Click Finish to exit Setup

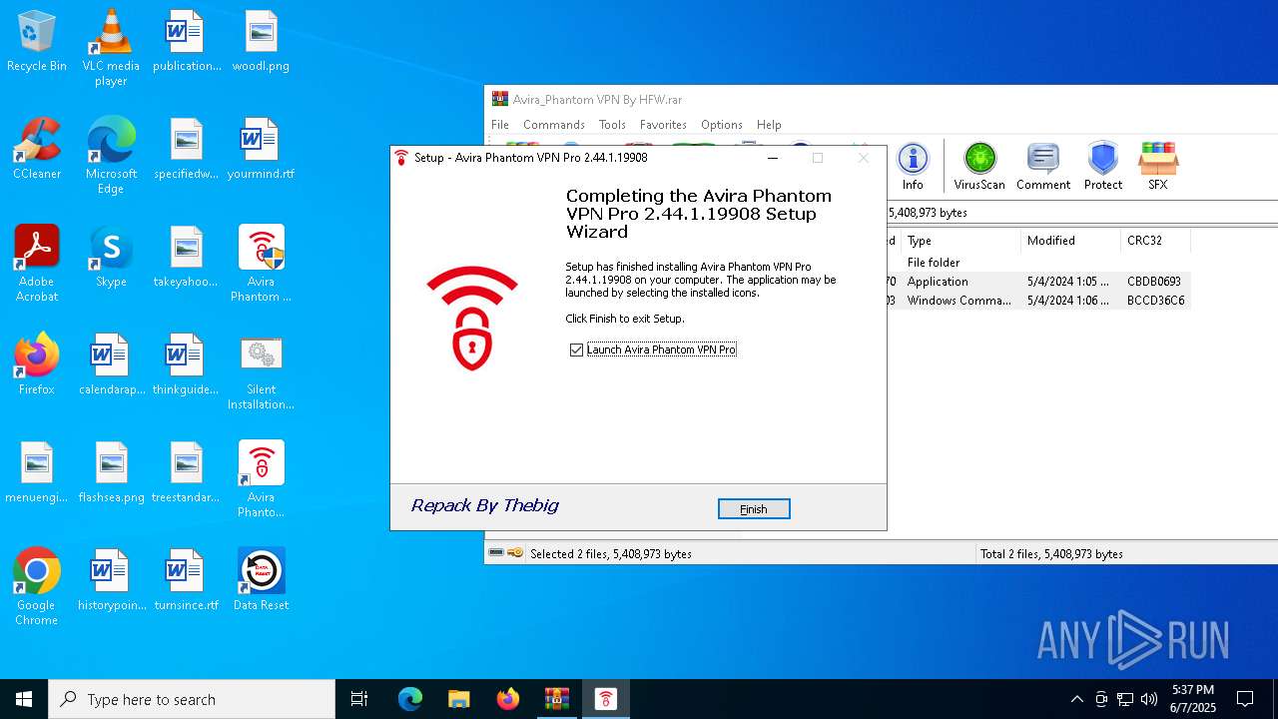[x=754, y=509]
